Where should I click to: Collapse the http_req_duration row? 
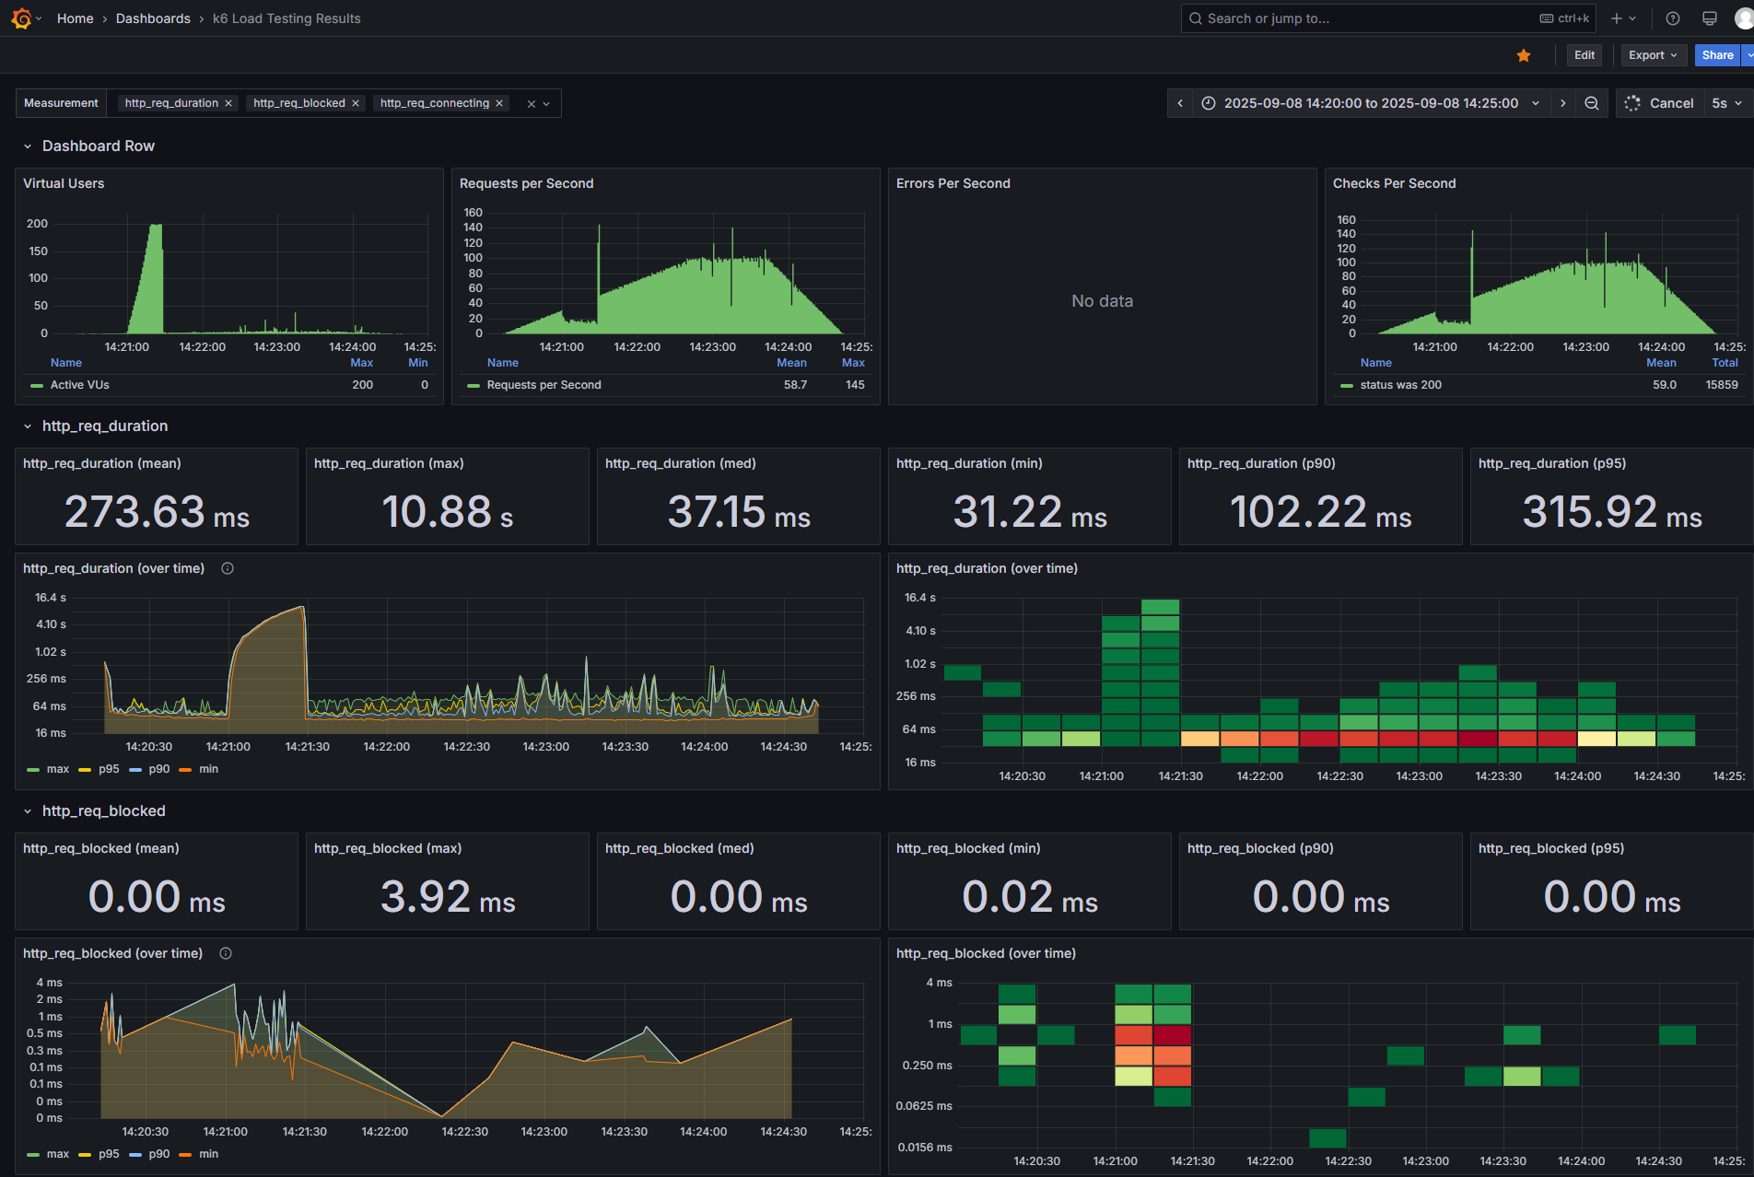point(28,426)
